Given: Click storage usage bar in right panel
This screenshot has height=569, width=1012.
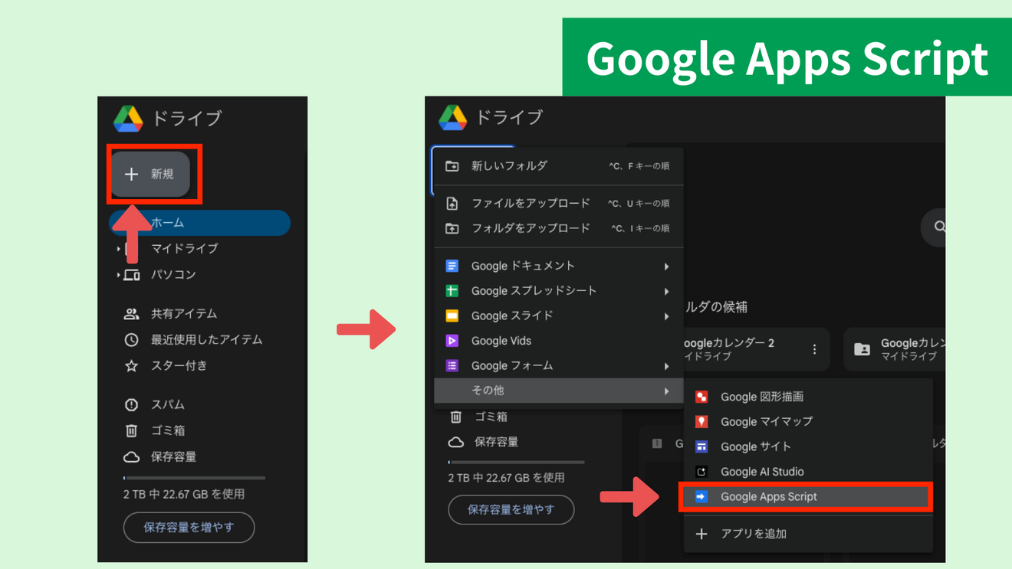Looking at the screenshot, I should [517, 463].
